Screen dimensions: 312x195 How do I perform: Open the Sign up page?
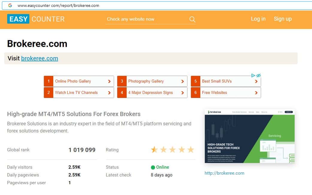pyautogui.click(x=282, y=19)
